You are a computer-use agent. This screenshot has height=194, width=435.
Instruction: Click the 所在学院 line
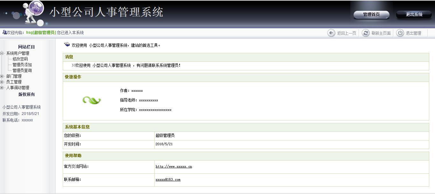(146, 110)
